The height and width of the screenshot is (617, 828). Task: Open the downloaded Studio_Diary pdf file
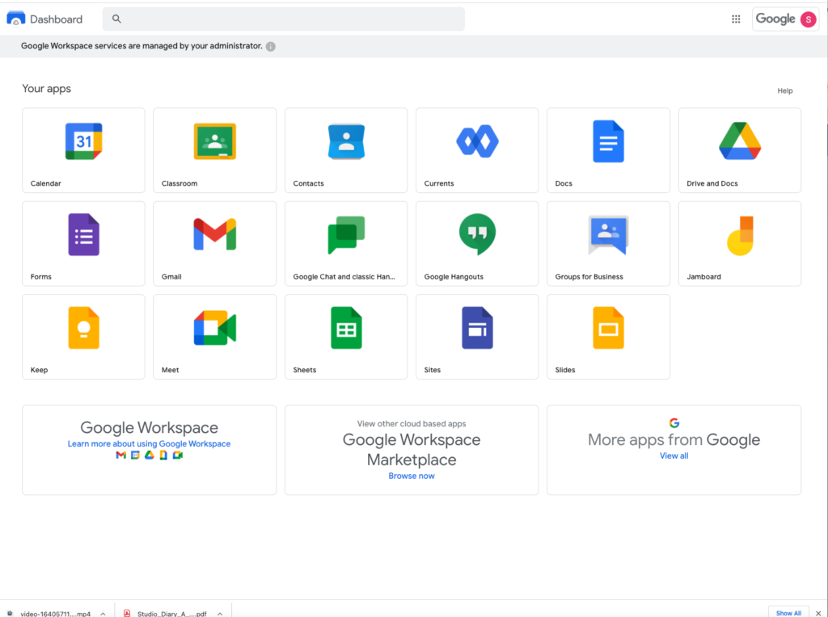coord(171,614)
